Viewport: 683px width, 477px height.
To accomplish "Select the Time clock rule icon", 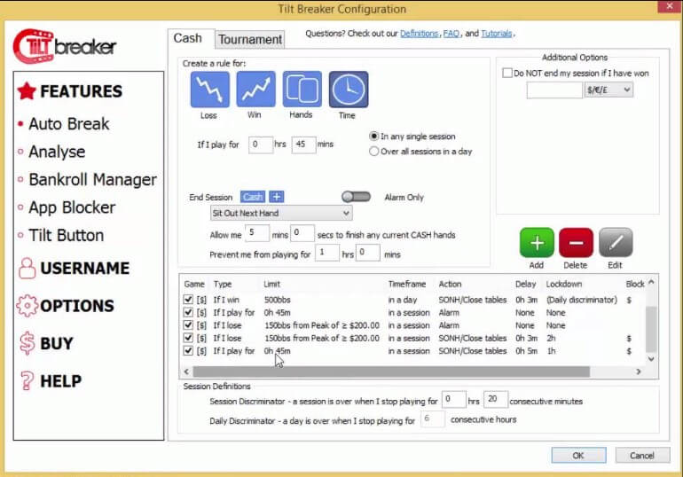I will click(348, 90).
